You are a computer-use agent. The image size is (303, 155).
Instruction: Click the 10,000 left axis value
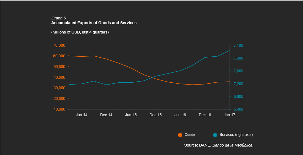[59, 109]
